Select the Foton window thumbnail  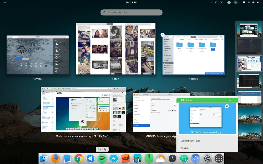pyautogui.click(x=116, y=49)
